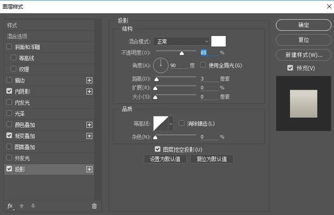The image size is (334, 215).
Task: Enable the 光泽 checkbox
Action: pos(9,113)
